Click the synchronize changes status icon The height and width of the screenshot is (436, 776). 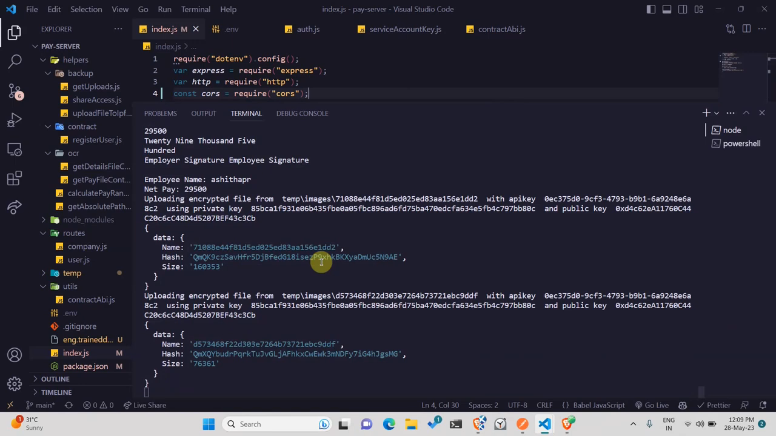(x=69, y=405)
